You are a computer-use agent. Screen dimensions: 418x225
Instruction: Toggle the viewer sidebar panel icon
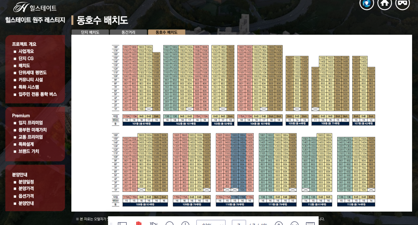122,223
